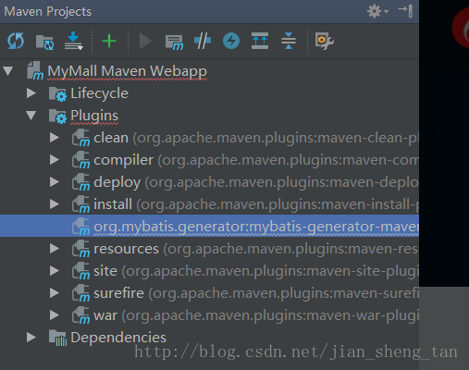This screenshot has height=370, width=469.
Task: Run Maven build play button
Action: [145, 41]
